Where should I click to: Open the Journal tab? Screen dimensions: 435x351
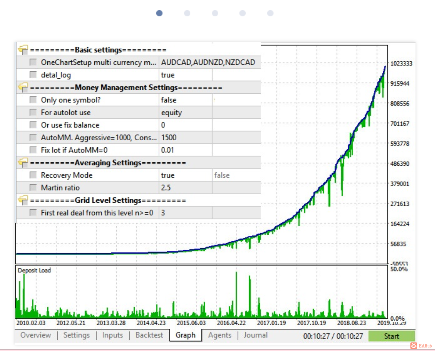pyautogui.click(x=255, y=335)
